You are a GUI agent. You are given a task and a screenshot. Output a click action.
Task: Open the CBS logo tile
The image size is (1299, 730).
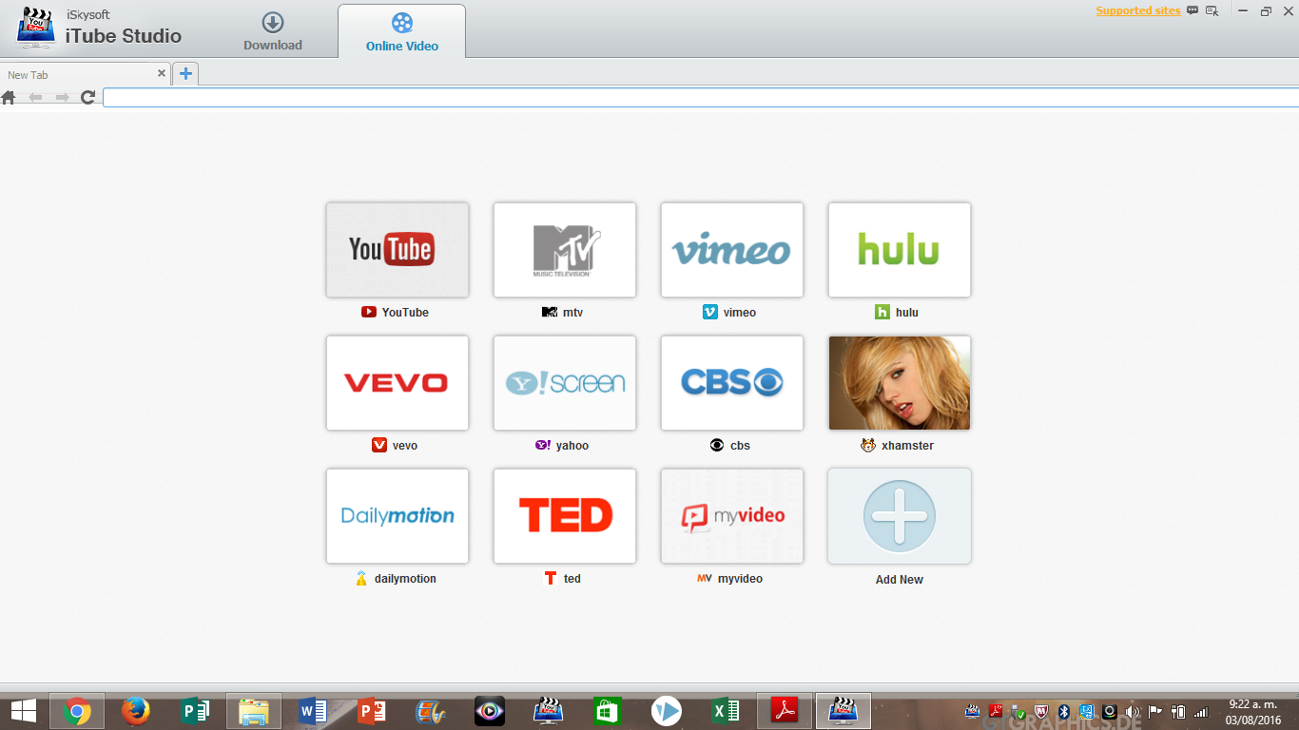[732, 383]
